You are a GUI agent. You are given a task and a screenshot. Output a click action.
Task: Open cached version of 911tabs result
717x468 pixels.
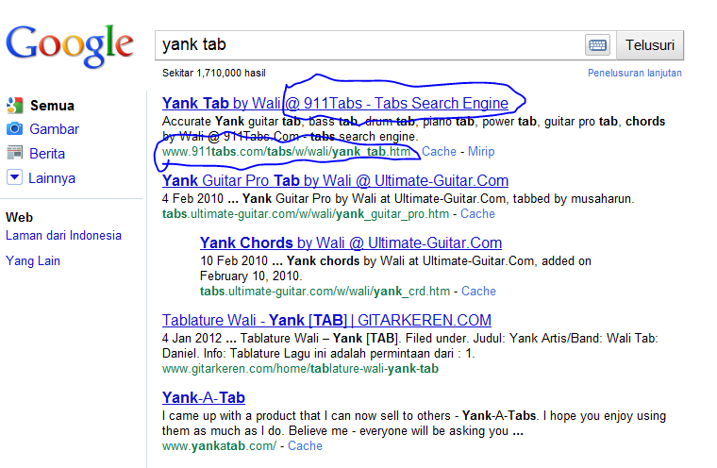coord(439,151)
